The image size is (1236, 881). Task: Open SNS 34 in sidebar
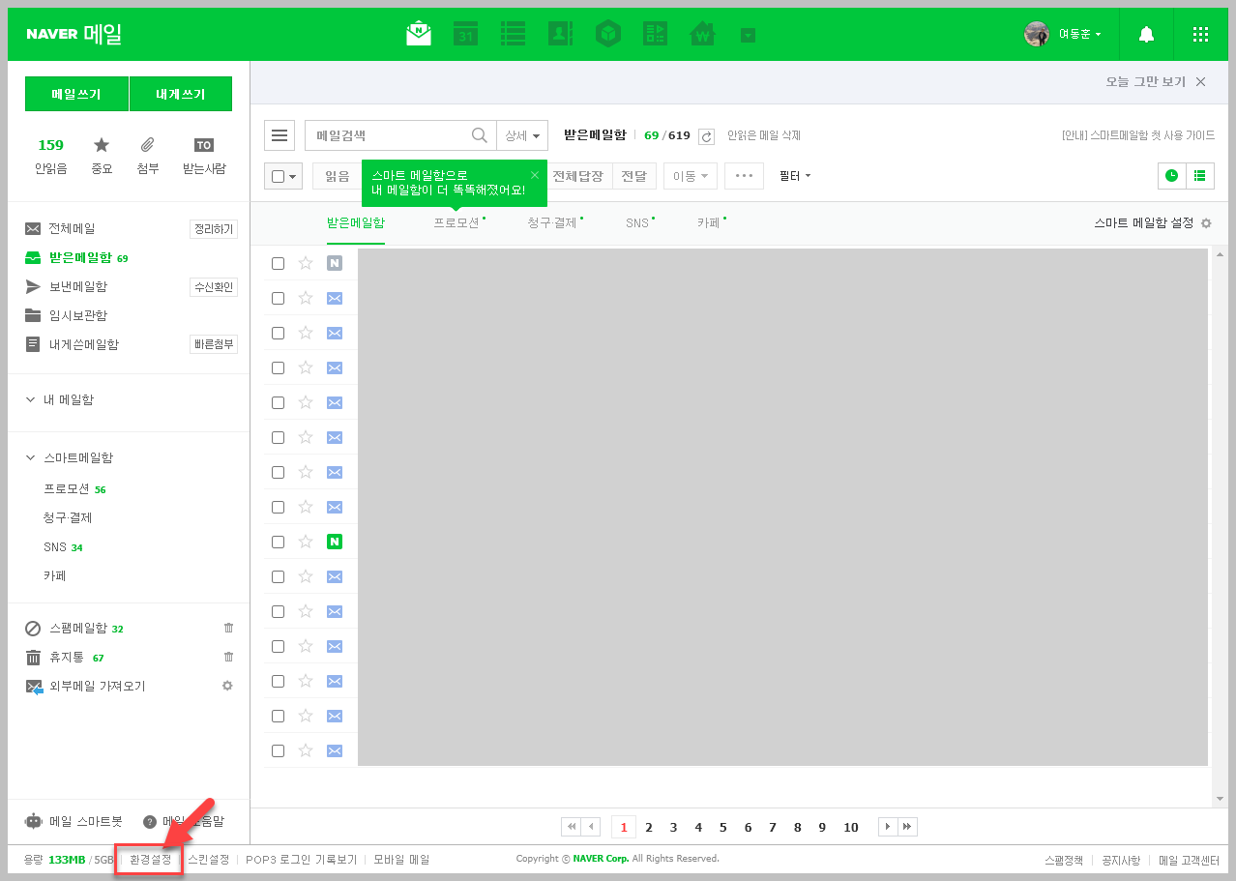tap(63, 547)
